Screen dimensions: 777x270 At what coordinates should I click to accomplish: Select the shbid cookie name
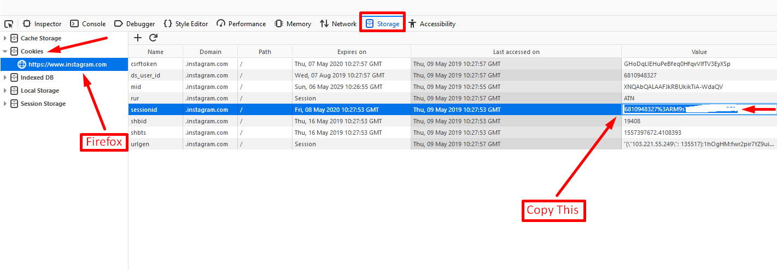click(139, 121)
